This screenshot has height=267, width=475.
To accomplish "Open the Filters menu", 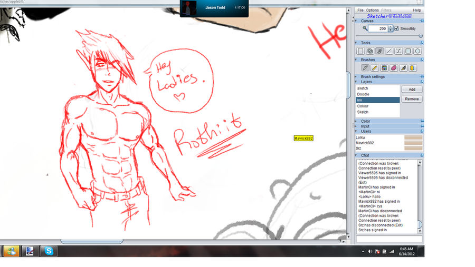I will 386,11.
